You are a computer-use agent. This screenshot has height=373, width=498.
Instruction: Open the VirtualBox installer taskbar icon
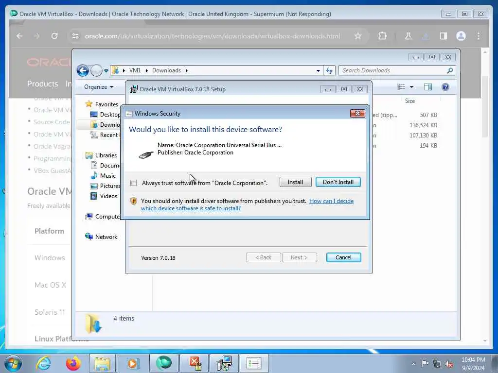tap(224, 363)
